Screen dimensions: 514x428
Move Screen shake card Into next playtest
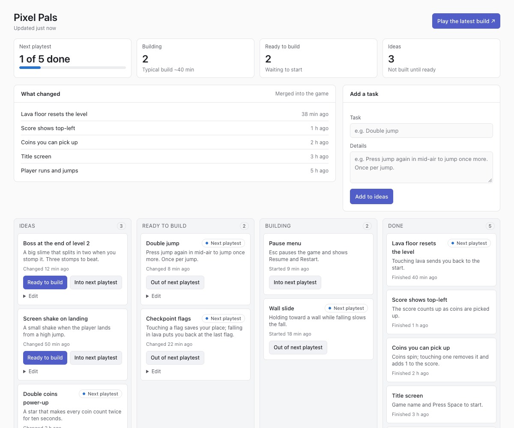click(96, 358)
